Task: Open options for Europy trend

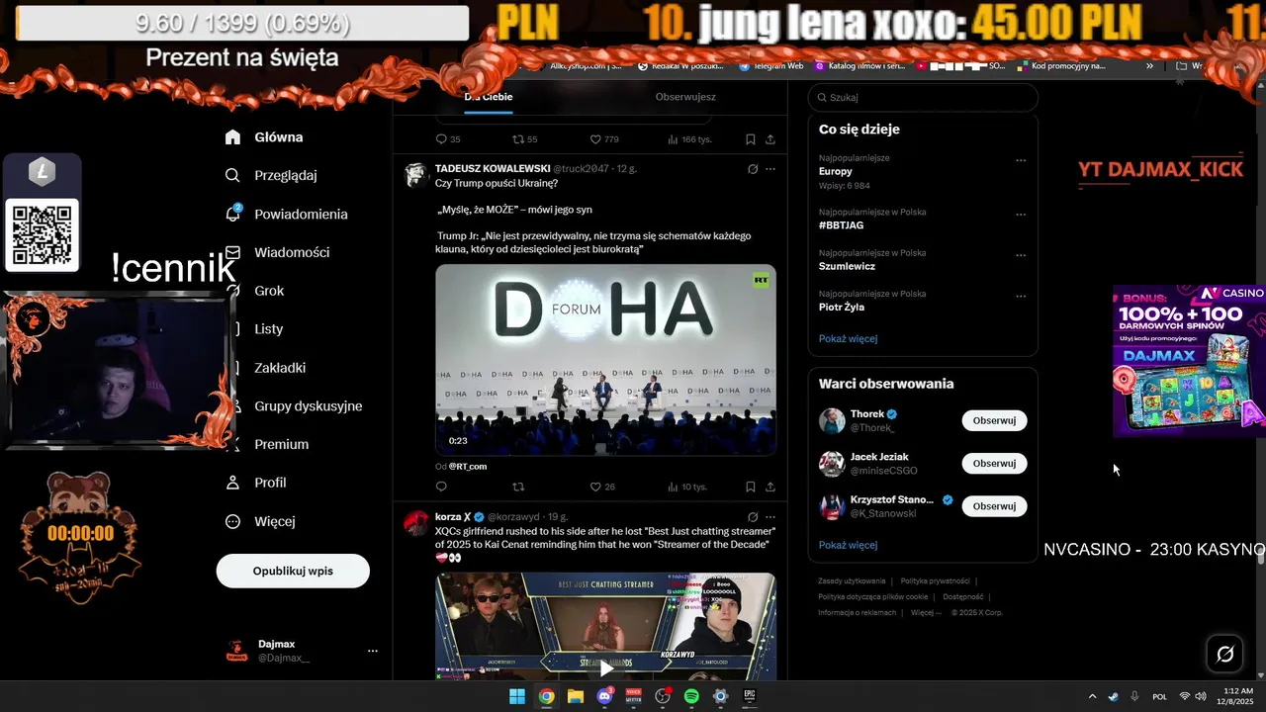Action: point(1021,160)
